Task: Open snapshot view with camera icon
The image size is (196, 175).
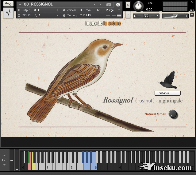Action: (x=109, y=5)
